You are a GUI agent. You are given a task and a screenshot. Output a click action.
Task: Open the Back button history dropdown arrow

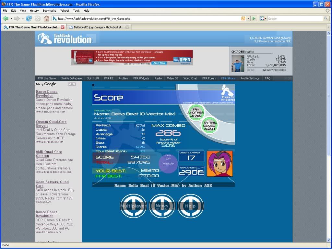(x=11, y=18)
